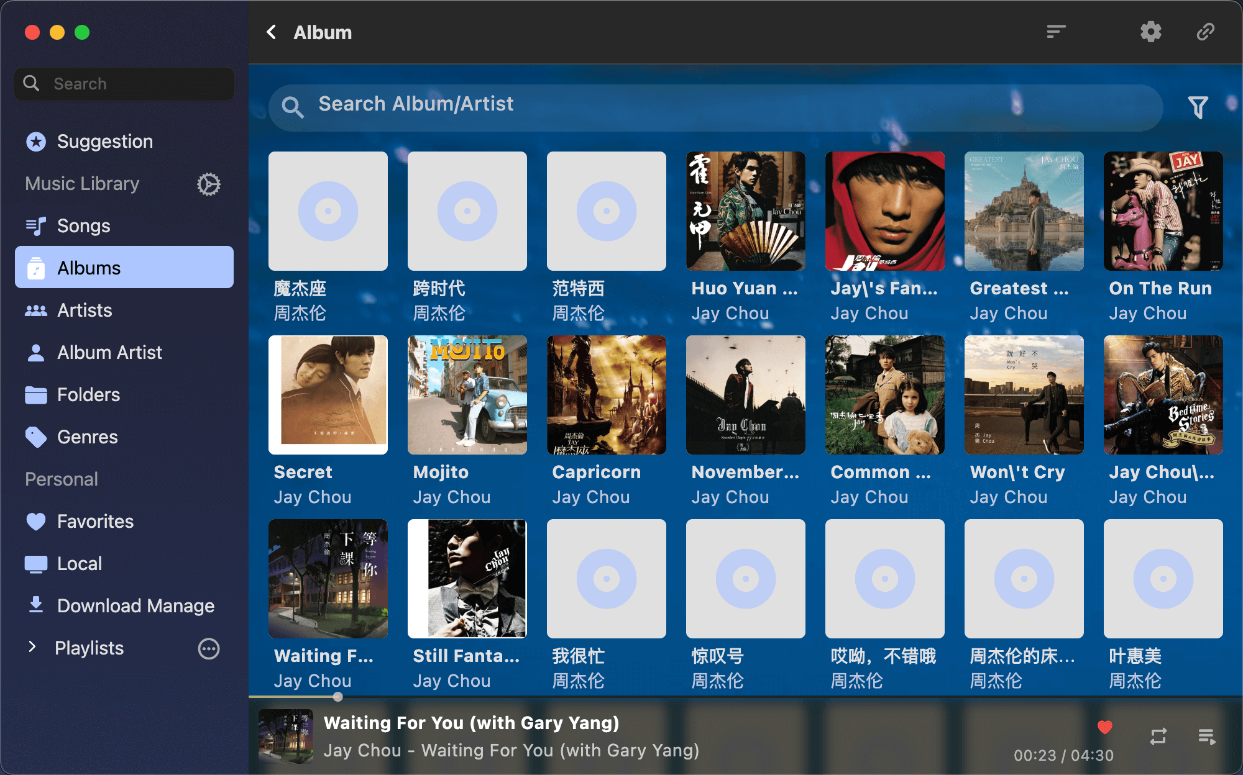
Task: Open the Waiting F... album cover
Action: pos(328,579)
